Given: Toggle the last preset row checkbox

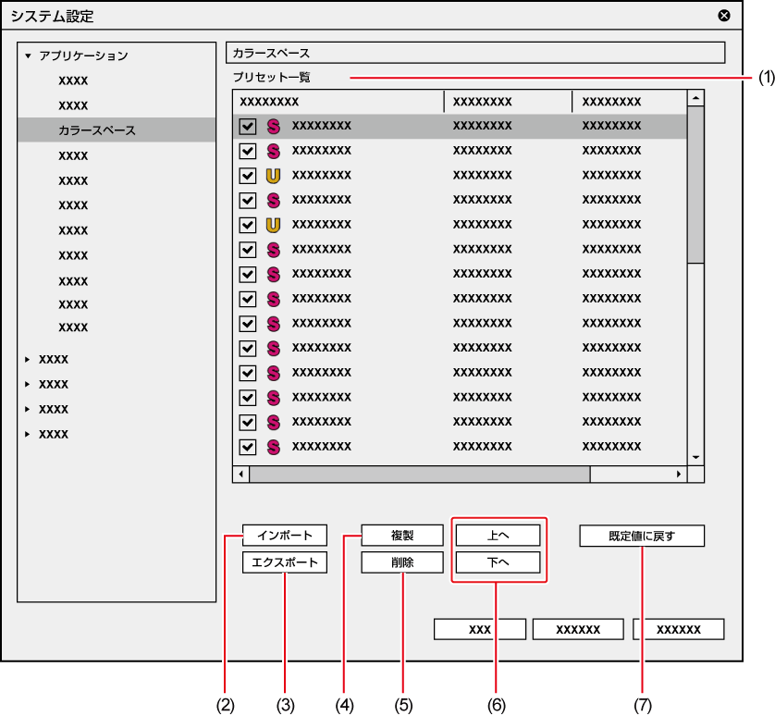Looking at the screenshot, I should (248, 448).
